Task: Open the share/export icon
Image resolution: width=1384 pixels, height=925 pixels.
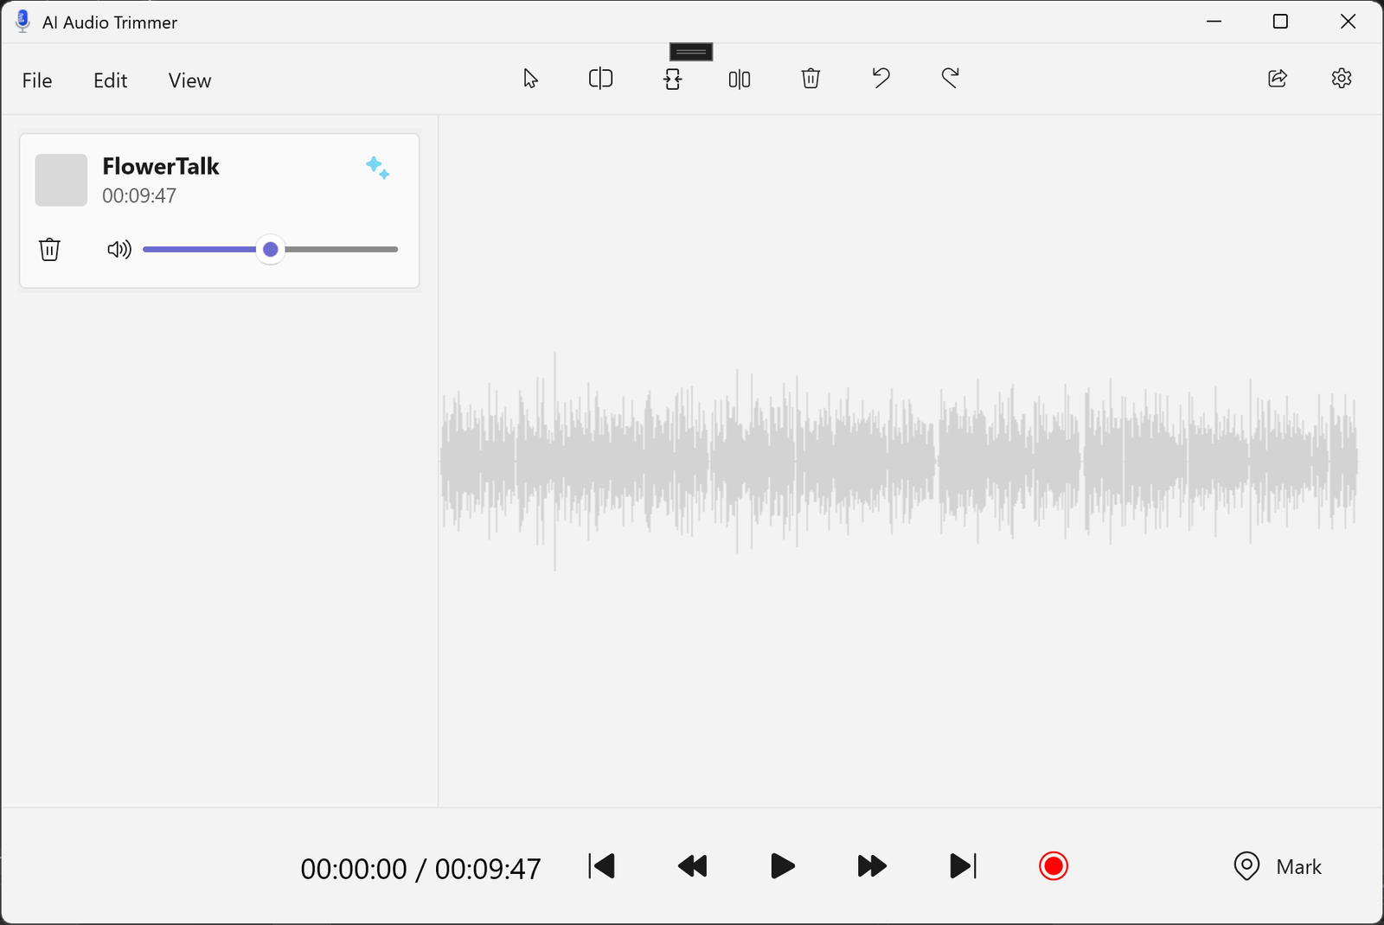Action: coord(1278,79)
